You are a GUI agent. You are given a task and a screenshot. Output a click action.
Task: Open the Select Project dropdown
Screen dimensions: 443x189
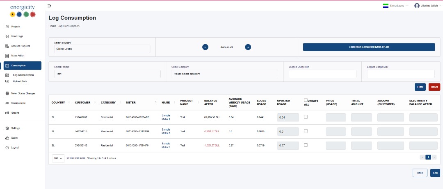(107, 74)
